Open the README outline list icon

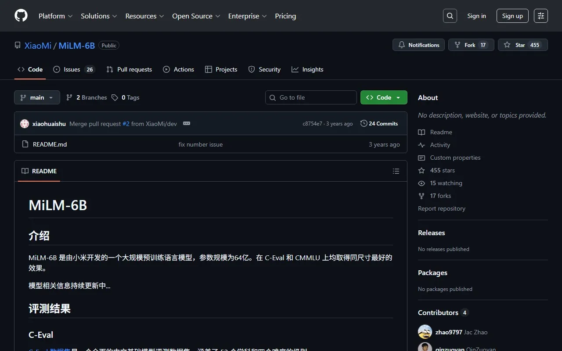point(396,171)
